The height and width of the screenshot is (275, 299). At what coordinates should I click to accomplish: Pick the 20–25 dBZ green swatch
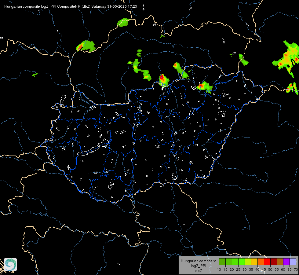(235, 262)
